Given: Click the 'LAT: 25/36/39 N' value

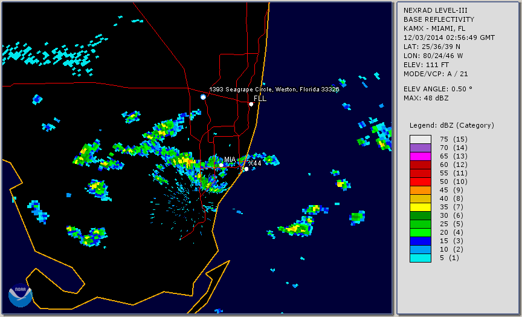Looking at the screenshot, I should click(432, 47).
